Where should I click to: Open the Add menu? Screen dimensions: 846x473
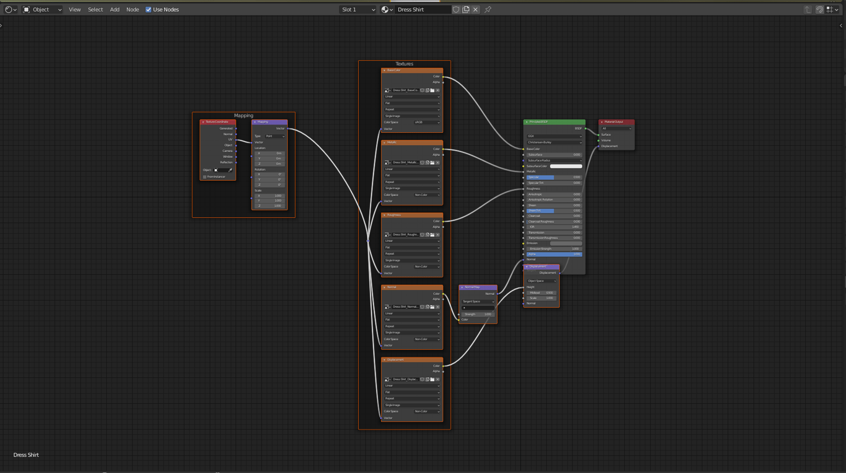pos(114,10)
